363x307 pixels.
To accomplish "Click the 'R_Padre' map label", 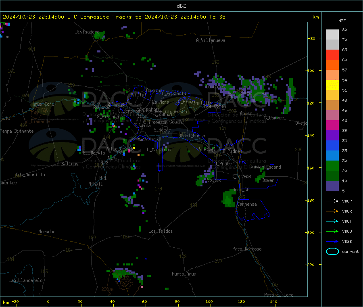I will (x=231, y=151).
